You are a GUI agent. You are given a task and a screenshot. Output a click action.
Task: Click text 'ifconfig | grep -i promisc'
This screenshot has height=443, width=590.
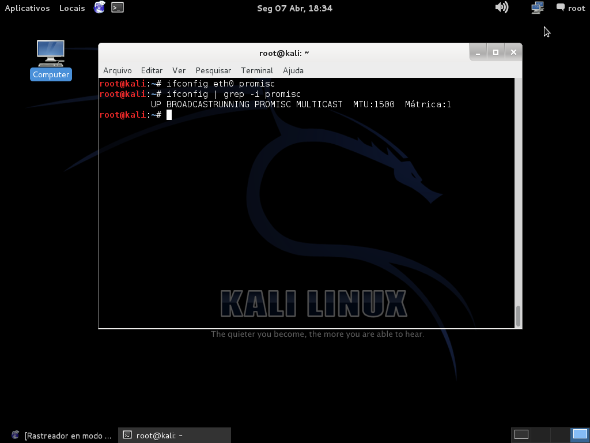pyautogui.click(x=234, y=94)
